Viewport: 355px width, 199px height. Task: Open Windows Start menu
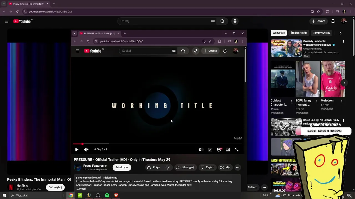click(x=4, y=195)
